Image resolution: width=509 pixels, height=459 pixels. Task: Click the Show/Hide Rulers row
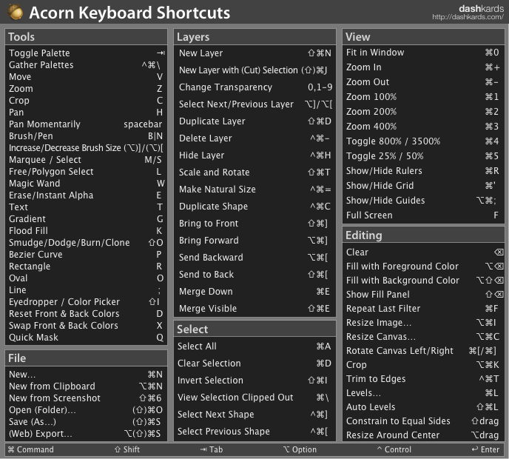pyautogui.click(x=423, y=171)
